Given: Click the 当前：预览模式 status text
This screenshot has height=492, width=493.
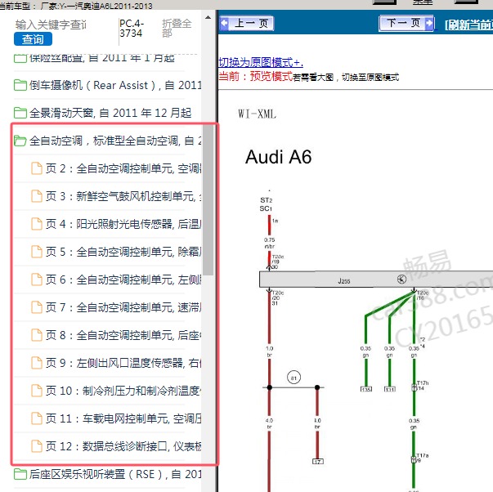Looking at the screenshot, I should point(256,76).
